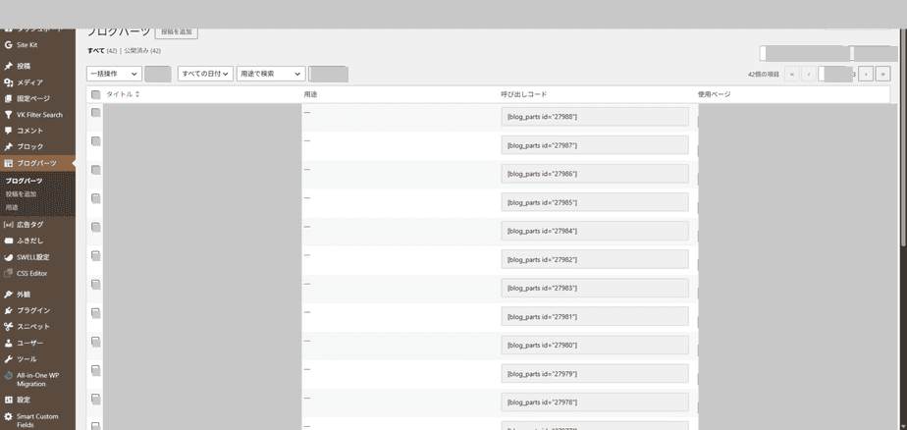907x430 pixels.
Task: Open the 用途で検索 dropdown
Action: click(271, 74)
